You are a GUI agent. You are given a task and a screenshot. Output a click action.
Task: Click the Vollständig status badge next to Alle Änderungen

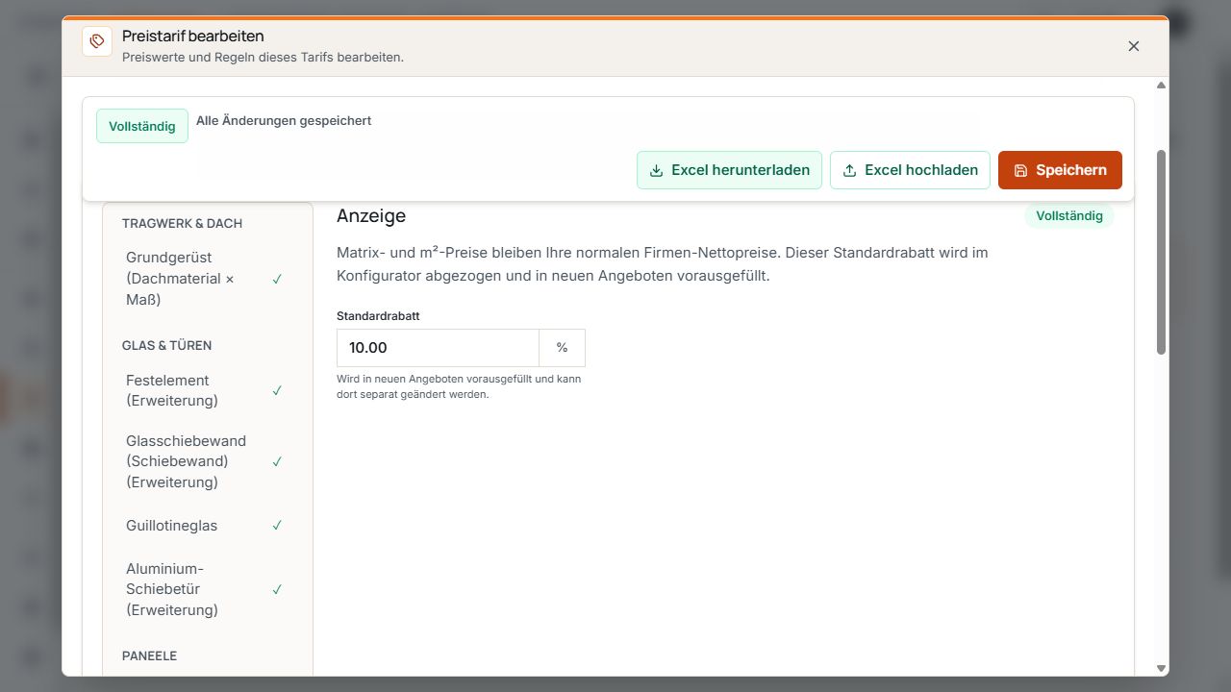pyautogui.click(x=142, y=126)
